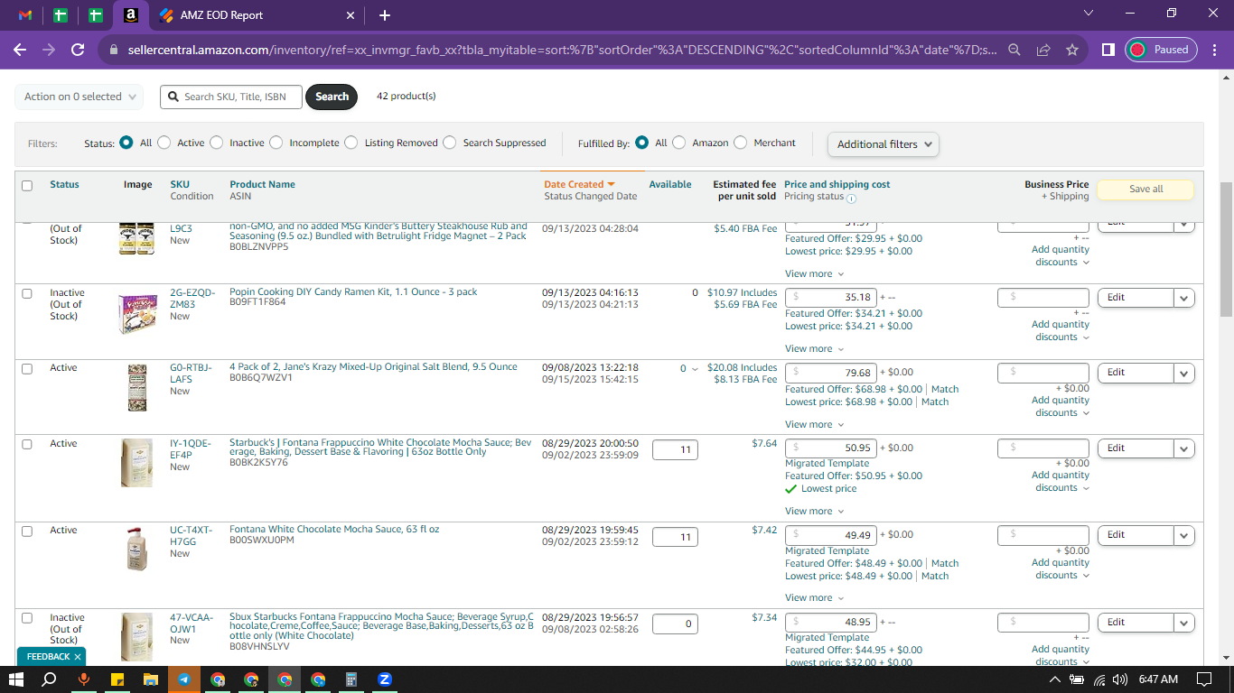Open a new browser tab

click(x=385, y=15)
